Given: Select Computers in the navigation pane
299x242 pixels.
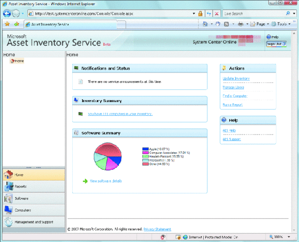Looking at the screenshot, I should 34,210.
